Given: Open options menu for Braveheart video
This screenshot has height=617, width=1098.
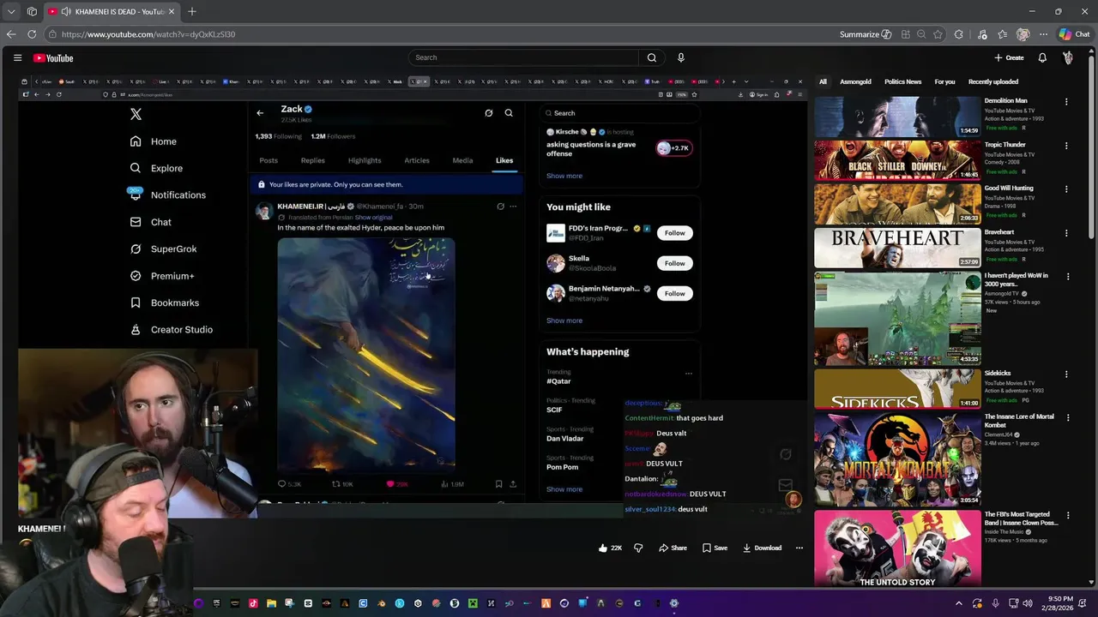Looking at the screenshot, I should point(1066,233).
